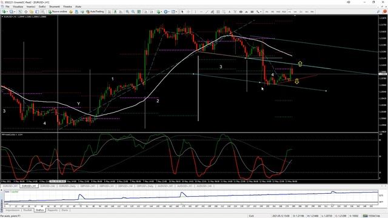Expand the Profiles dropdown arrow
Viewport: 388px width, 218px height.
pyautogui.click(x=15, y=12)
